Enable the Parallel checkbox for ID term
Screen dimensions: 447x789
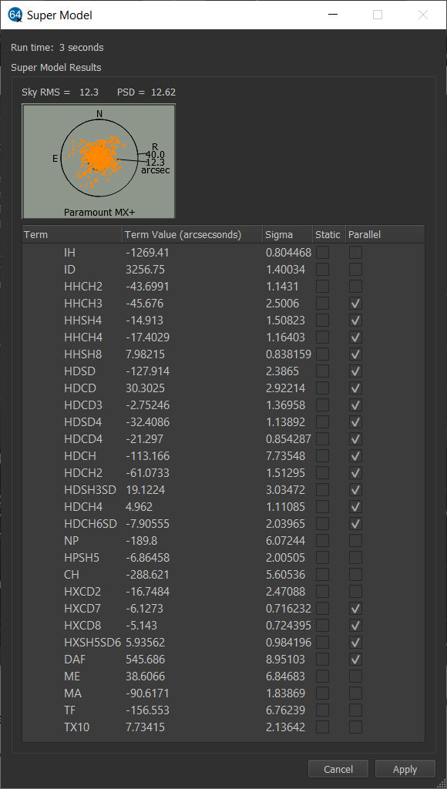coord(356,270)
